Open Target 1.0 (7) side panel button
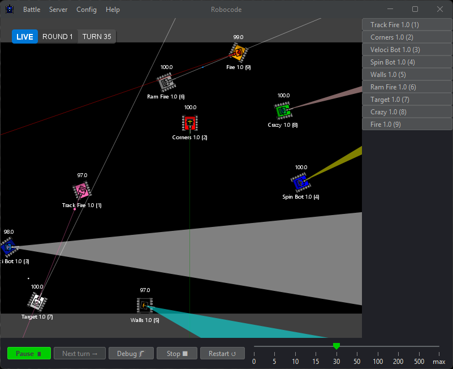Screen dimensions: 453x369 click(407, 99)
